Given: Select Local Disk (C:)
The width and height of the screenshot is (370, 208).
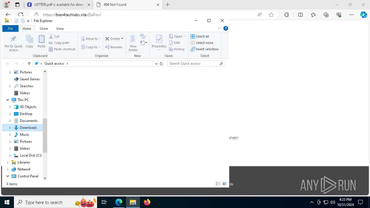Looking at the screenshot, I should [27, 155].
